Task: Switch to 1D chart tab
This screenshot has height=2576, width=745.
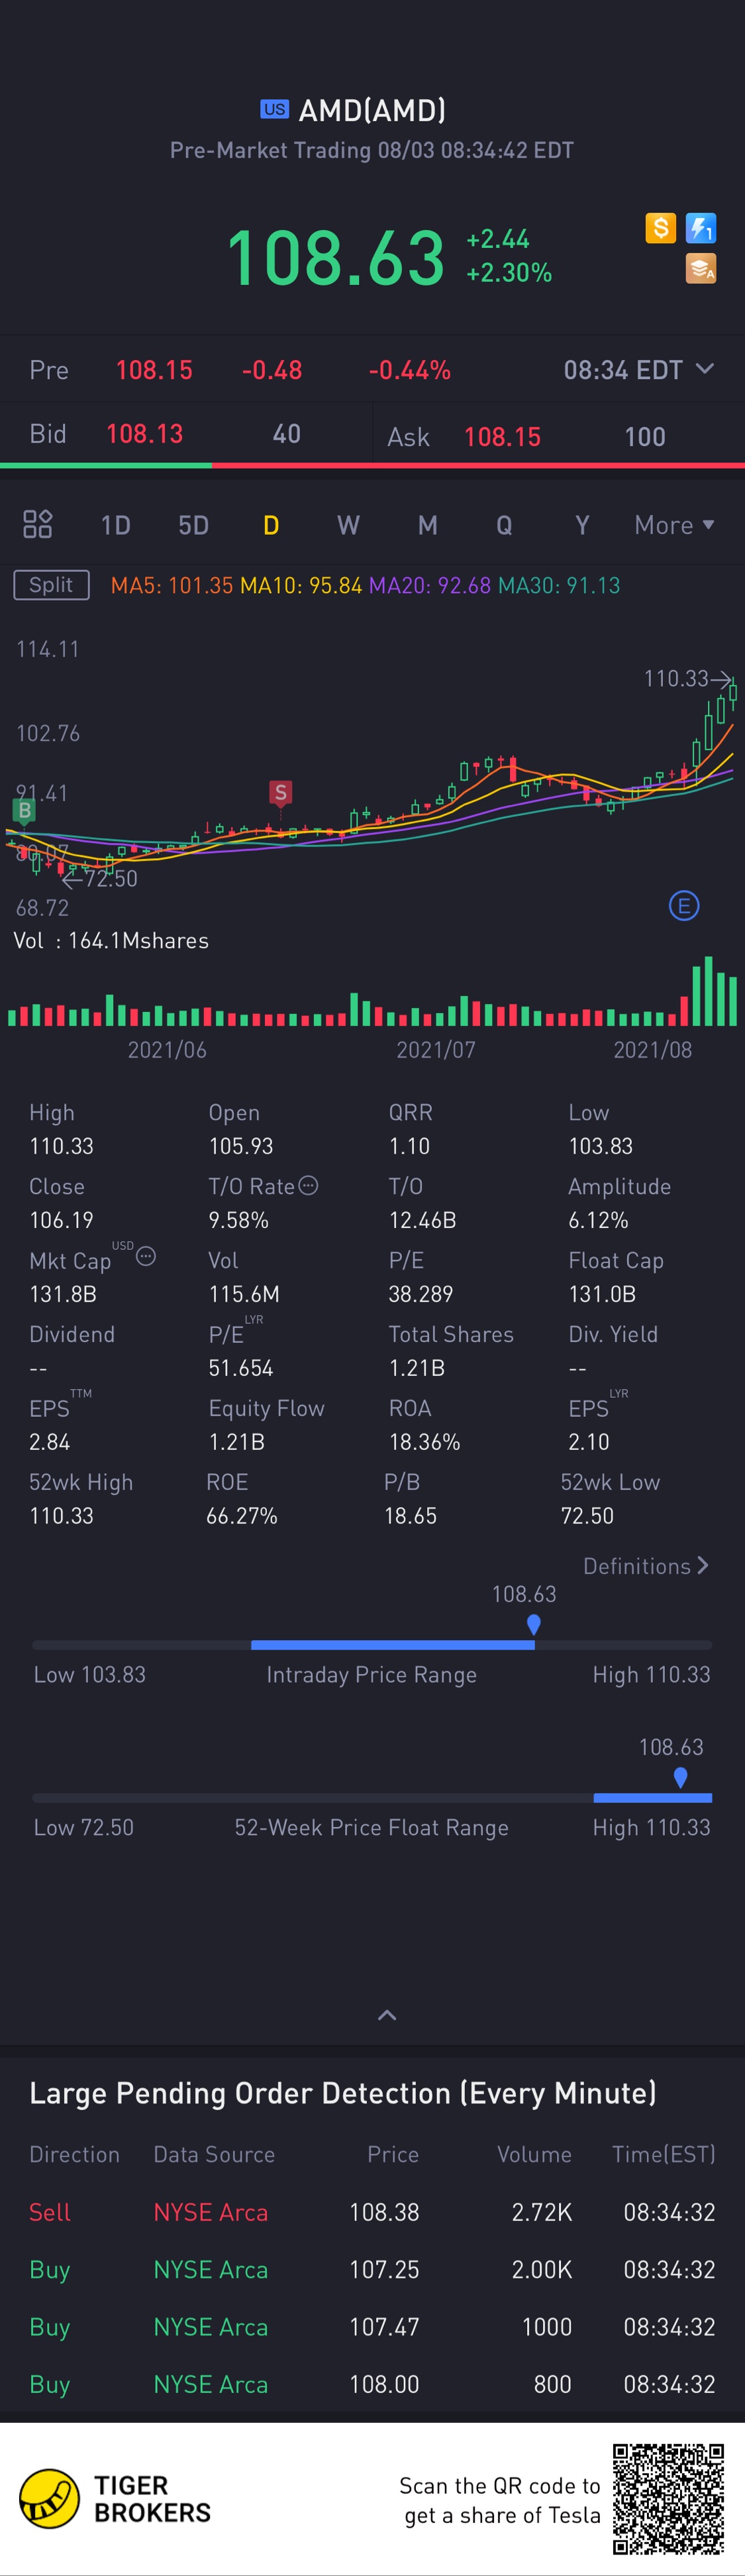Action: (116, 525)
